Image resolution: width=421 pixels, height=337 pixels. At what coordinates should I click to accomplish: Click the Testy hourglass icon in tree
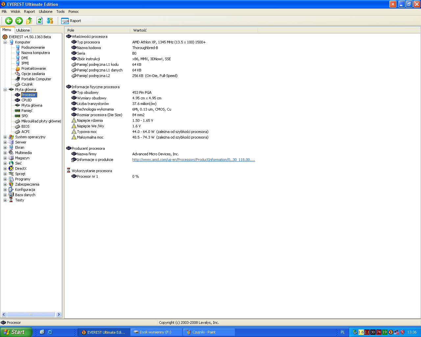tap(11, 200)
